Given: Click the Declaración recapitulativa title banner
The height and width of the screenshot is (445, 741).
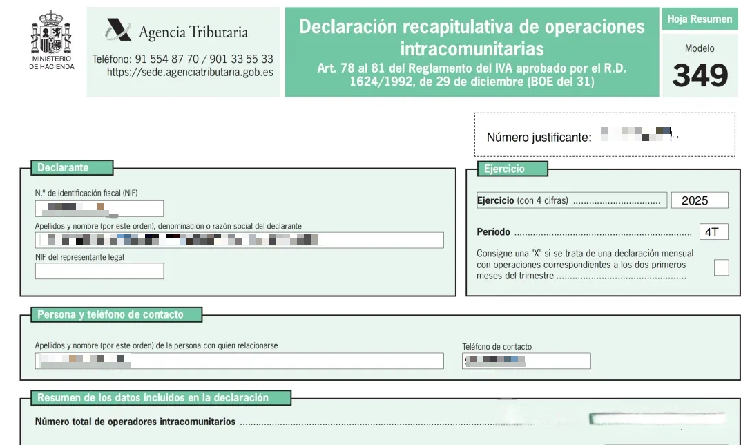Looking at the screenshot, I should pos(472,52).
